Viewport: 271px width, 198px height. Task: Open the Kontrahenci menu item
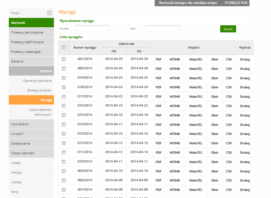[x=31, y=124]
